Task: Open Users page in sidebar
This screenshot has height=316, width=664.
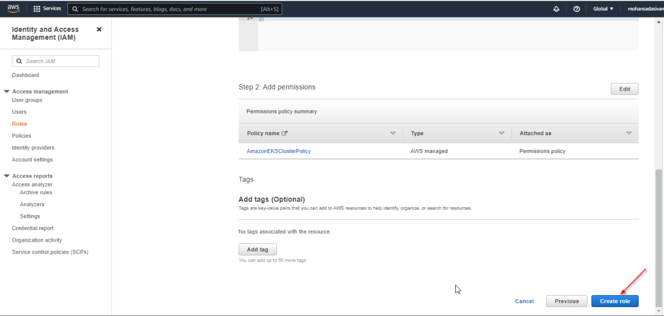Action: click(19, 112)
